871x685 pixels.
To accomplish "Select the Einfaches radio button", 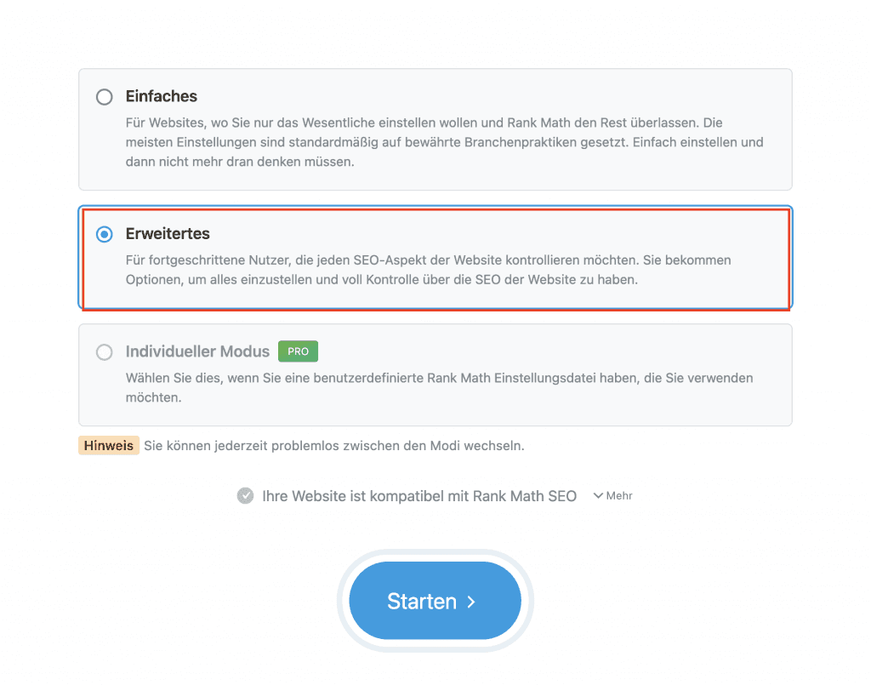I will point(105,97).
